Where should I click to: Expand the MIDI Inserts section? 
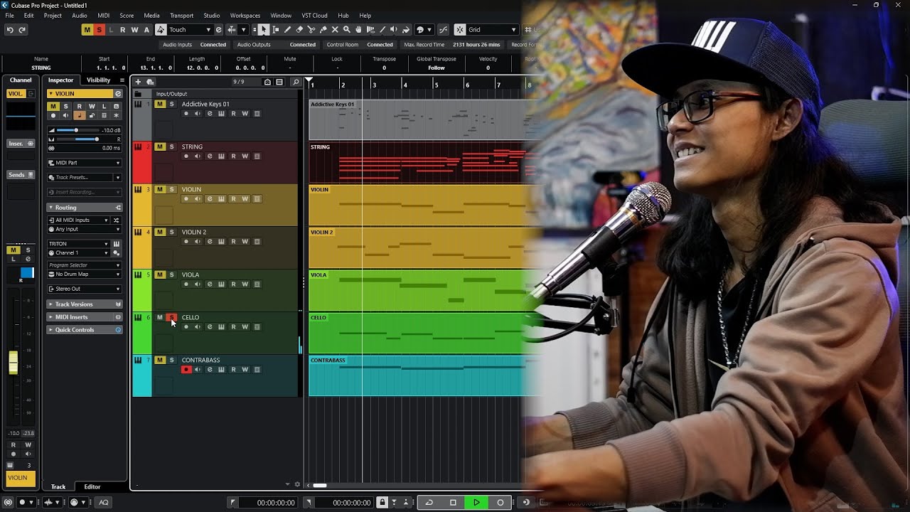pos(85,317)
